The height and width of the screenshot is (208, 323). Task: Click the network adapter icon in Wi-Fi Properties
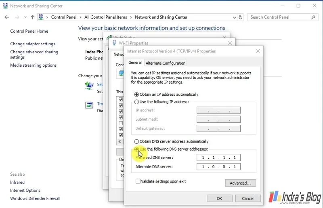click(121, 73)
